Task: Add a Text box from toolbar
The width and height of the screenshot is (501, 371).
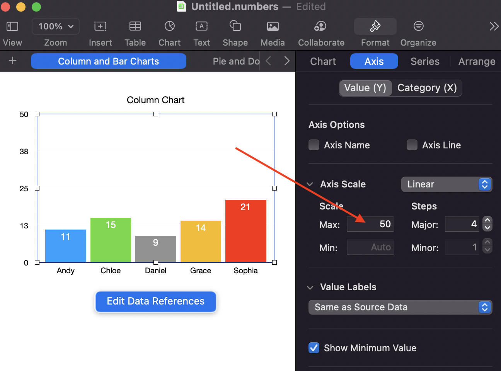Action: pyautogui.click(x=202, y=26)
